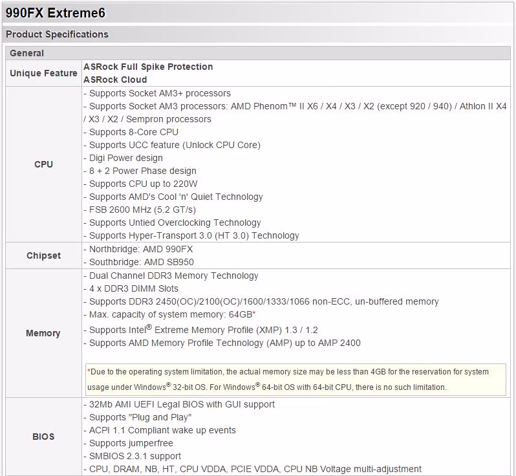Click '4 x DDR3 DIMM Slots' line

tap(131, 288)
